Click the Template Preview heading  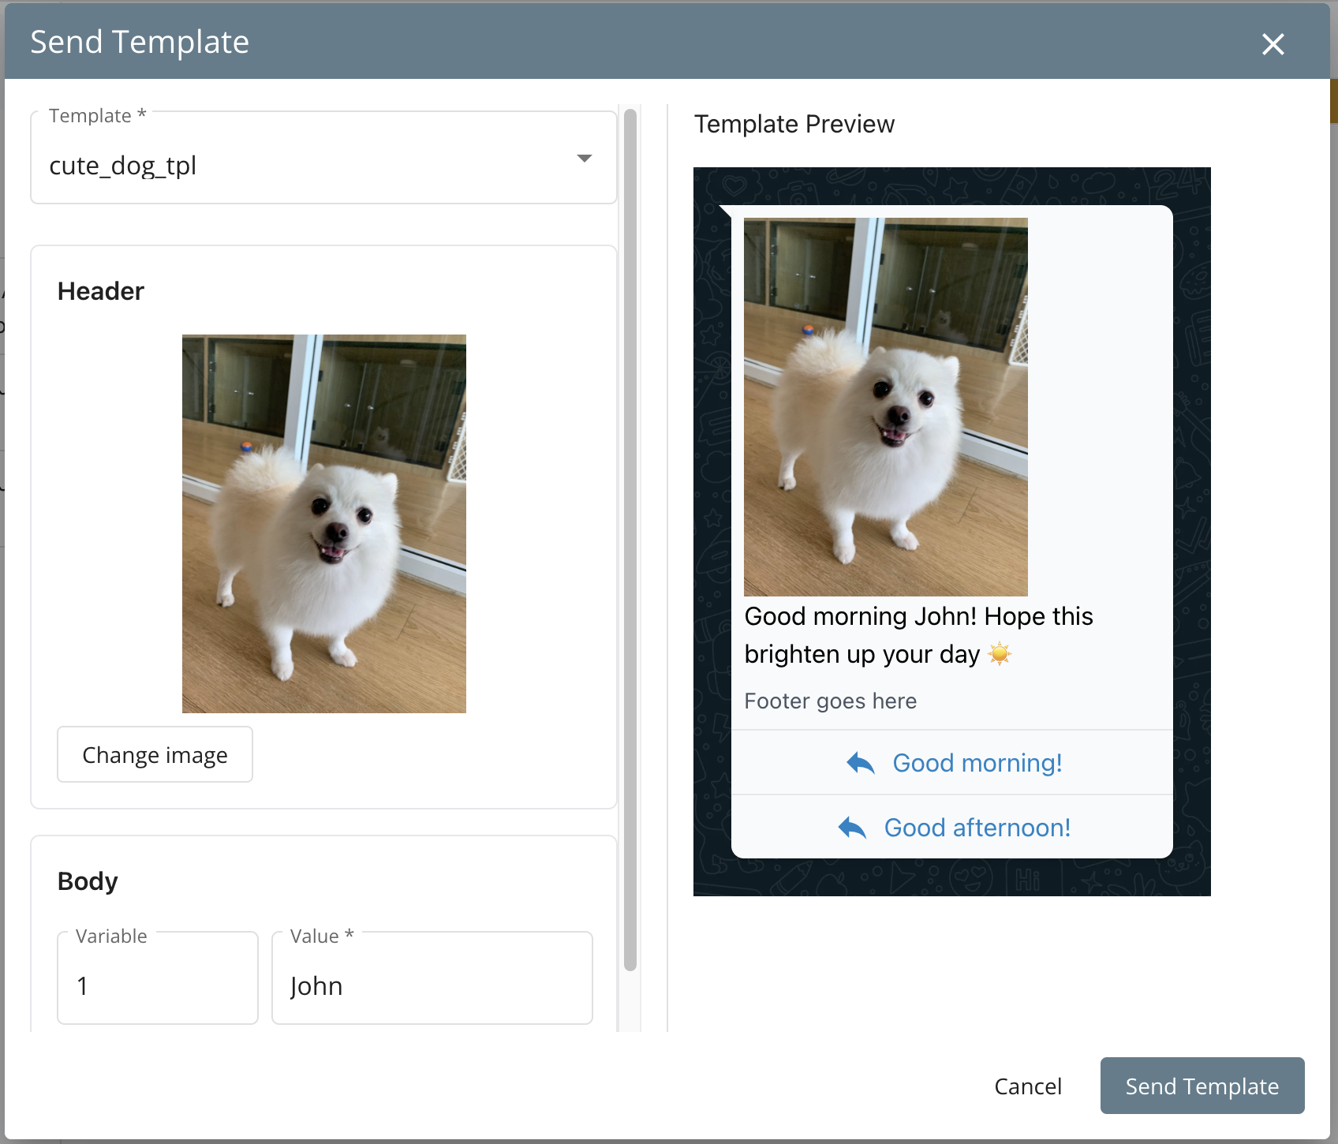point(794,124)
